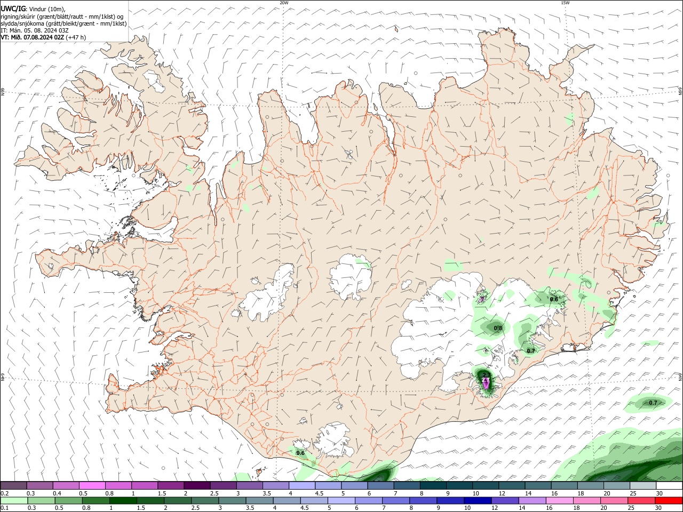Click the 0.8 precipitation value on the glacier

[x=498, y=329]
